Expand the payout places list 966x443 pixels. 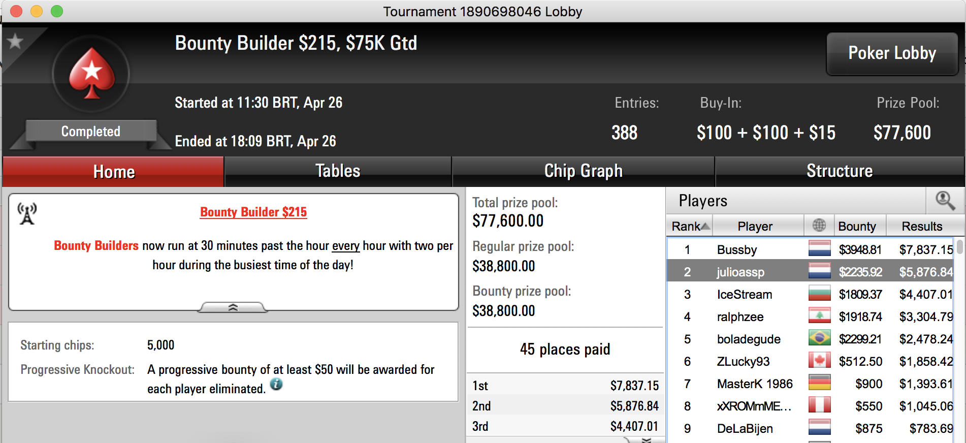pyautogui.click(x=646, y=439)
